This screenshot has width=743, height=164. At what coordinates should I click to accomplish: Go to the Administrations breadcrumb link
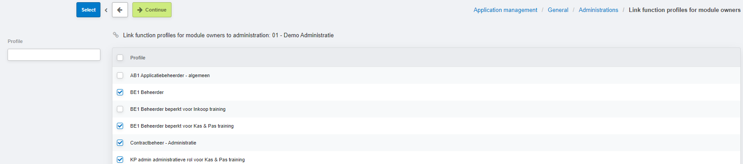pyautogui.click(x=598, y=10)
